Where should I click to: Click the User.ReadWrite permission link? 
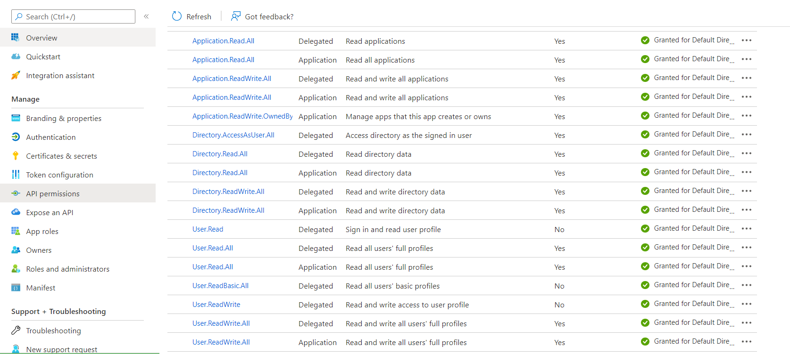tap(216, 305)
